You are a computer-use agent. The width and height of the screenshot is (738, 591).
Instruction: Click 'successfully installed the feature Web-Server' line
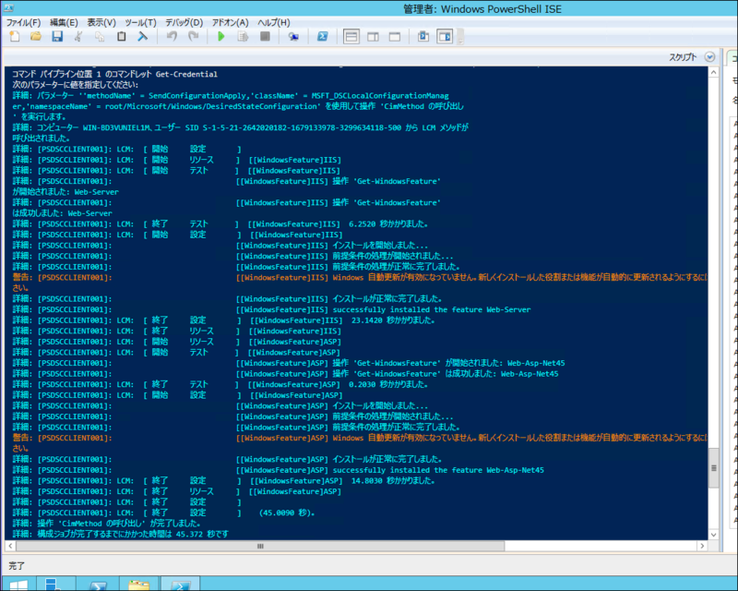[x=431, y=309]
